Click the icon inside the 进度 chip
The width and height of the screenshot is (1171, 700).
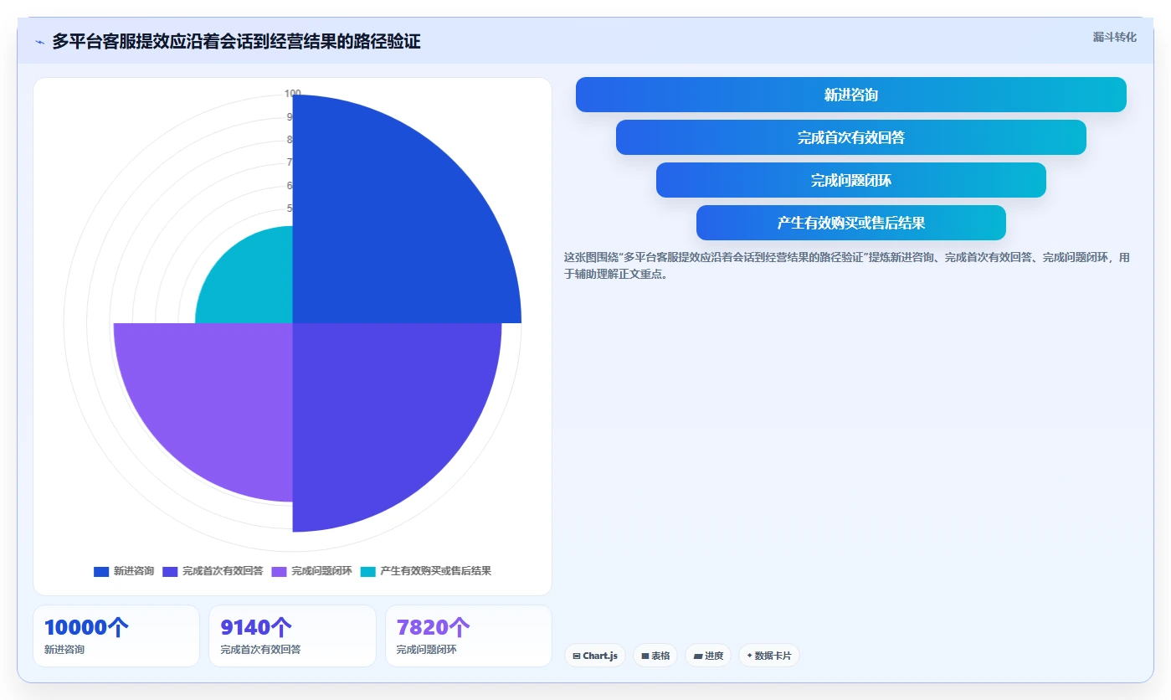coord(697,656)
